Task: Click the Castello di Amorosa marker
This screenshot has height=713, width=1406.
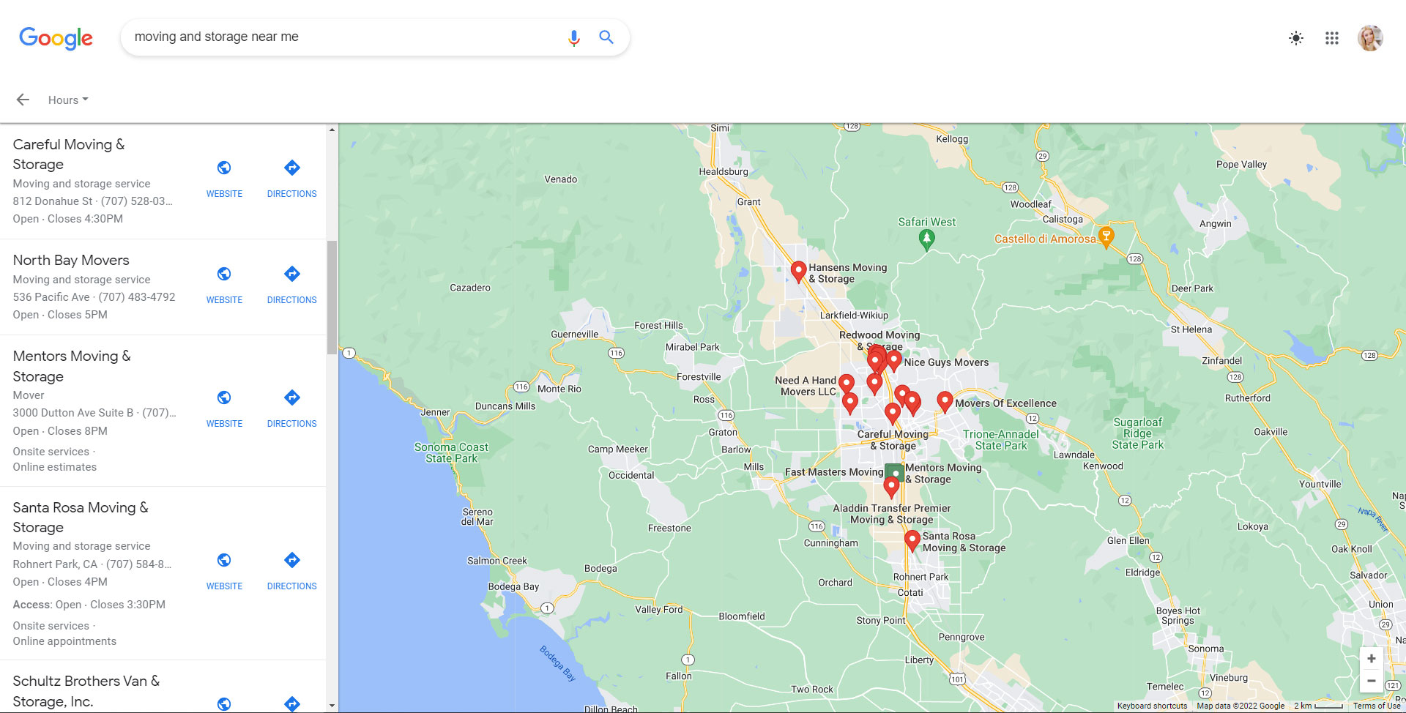Action: pyautogui.click(x=1106, y=237)
